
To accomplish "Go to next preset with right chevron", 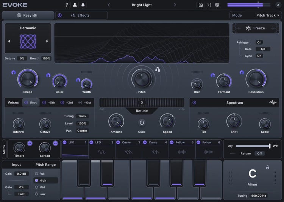I will pyautogui.click(x=175, y=5).
